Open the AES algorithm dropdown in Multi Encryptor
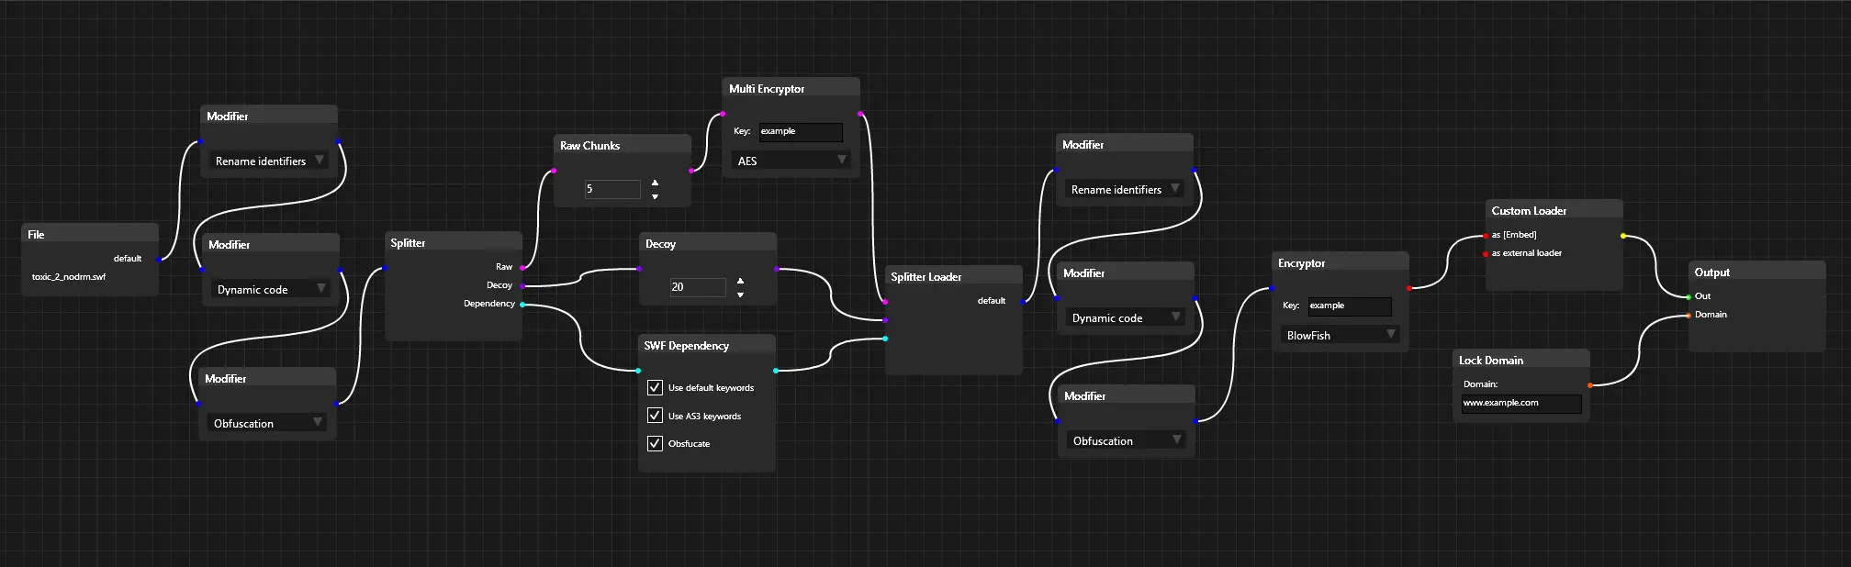The width and height of the screenshot is (1851, 567). point(791,161)
